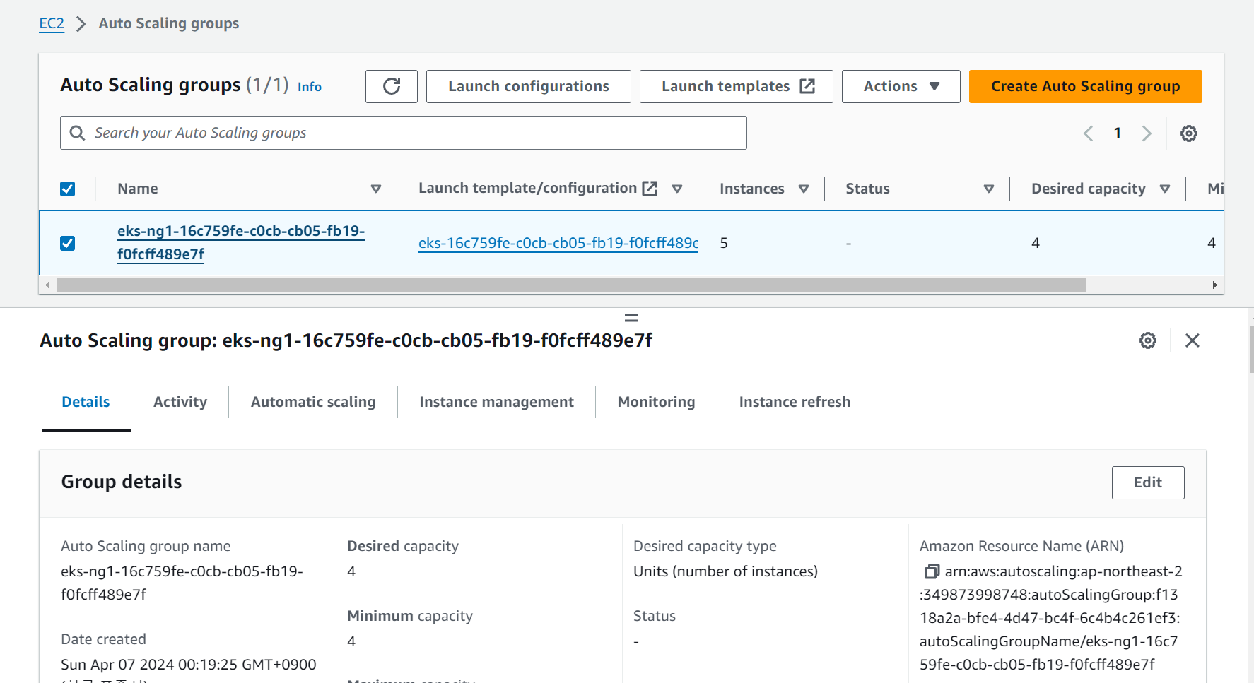
Task: Open the Instance refresh tab
Action: (795, 402)
